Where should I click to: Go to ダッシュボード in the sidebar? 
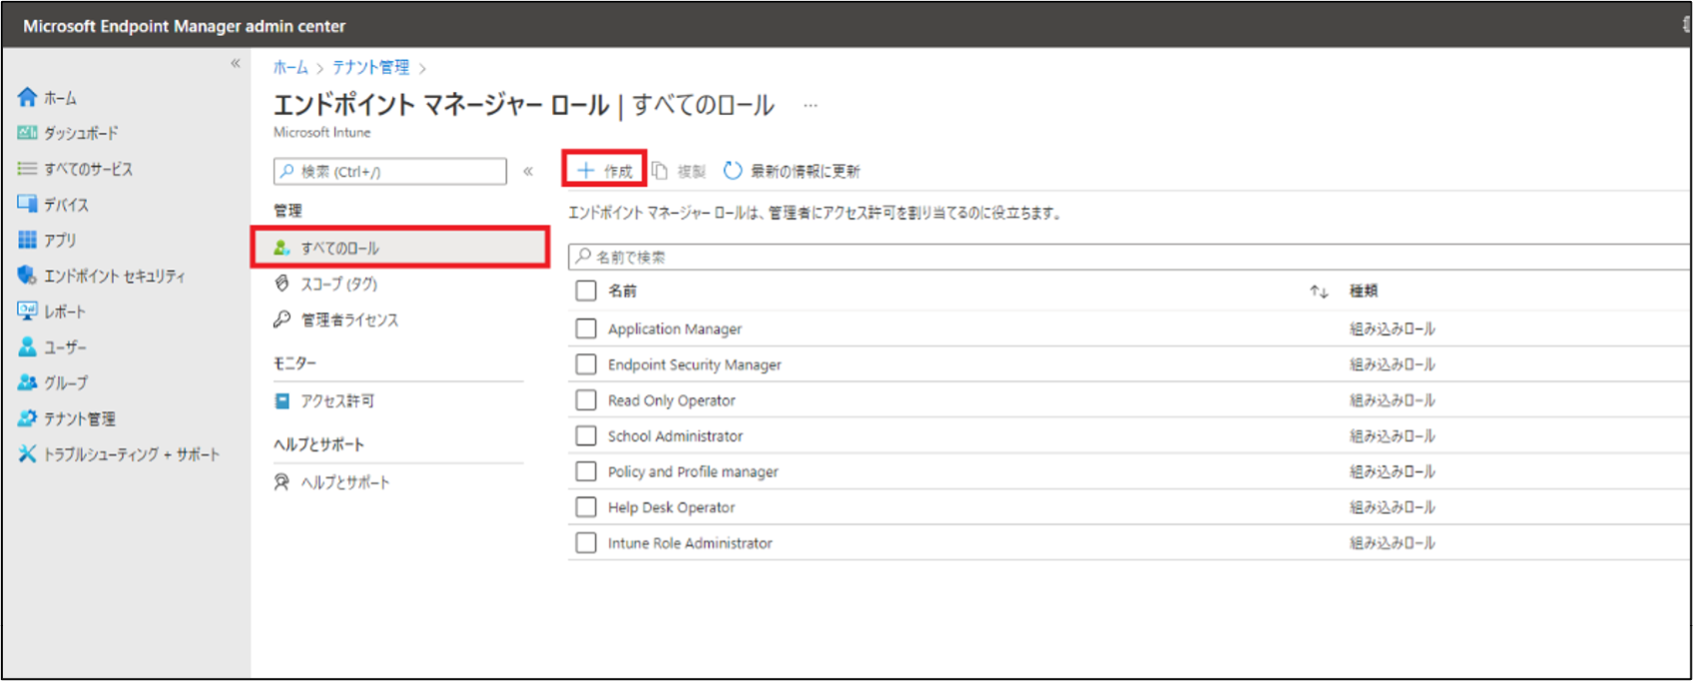pyautogui.click(x=81, y=133)
